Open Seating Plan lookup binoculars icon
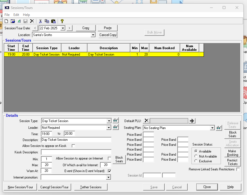 [219, 128]
